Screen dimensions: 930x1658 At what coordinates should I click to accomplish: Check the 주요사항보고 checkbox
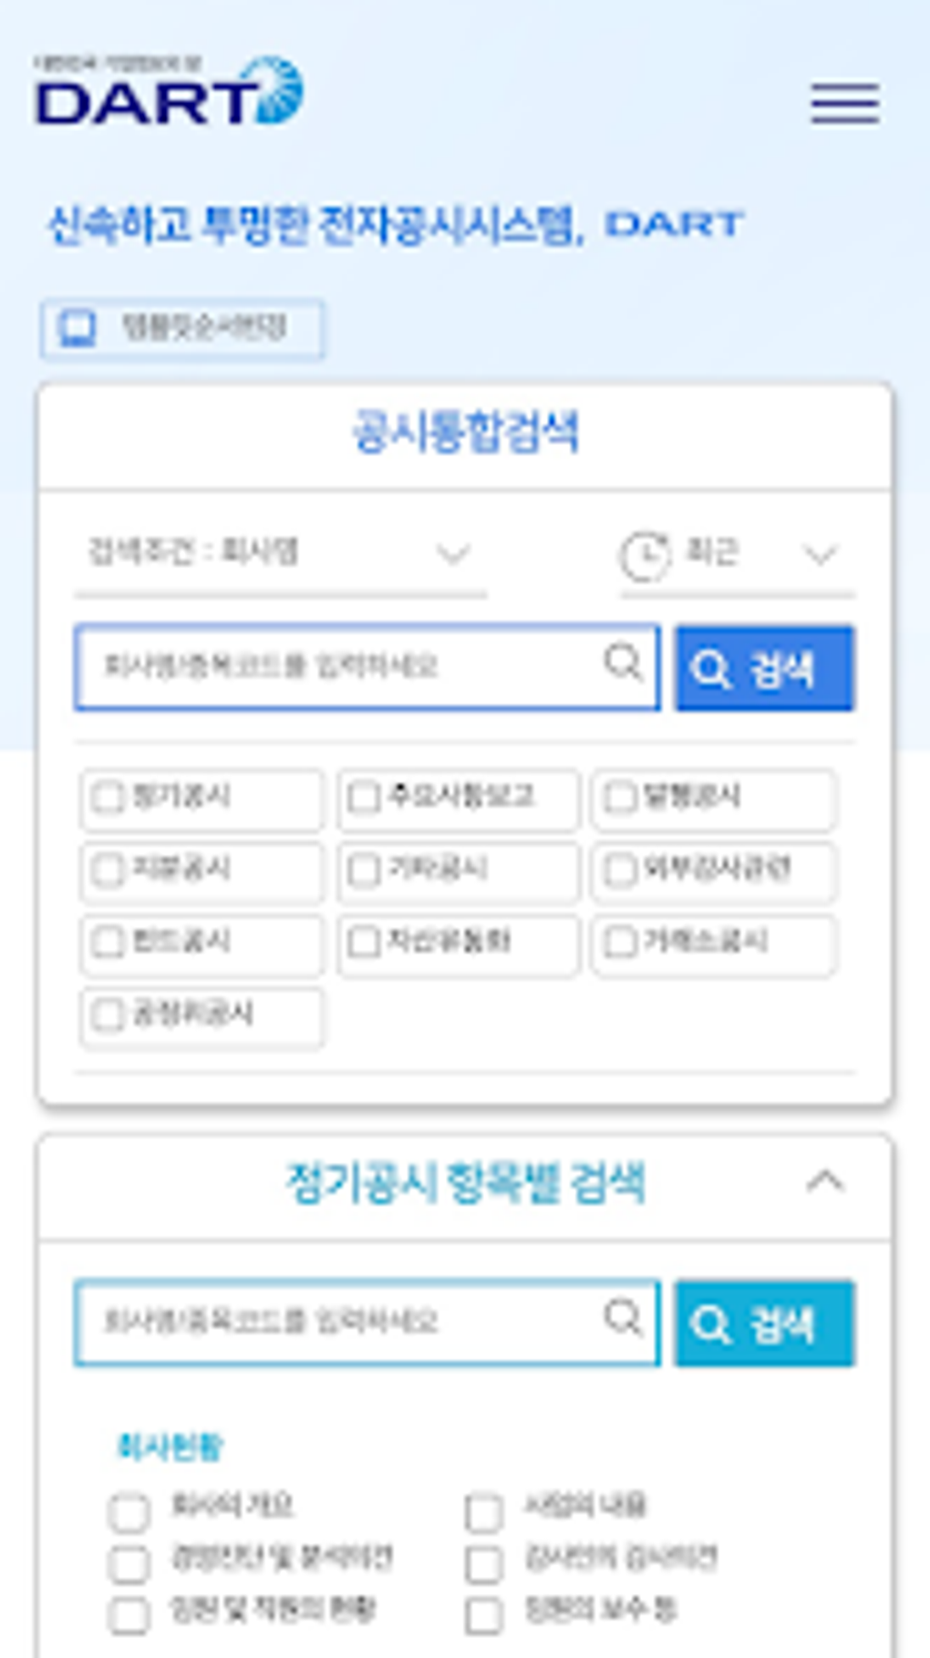[x=363, y=797]
